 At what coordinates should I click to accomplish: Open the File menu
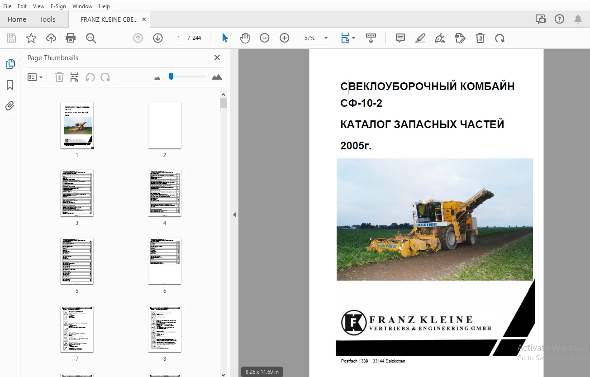point(7,6)
